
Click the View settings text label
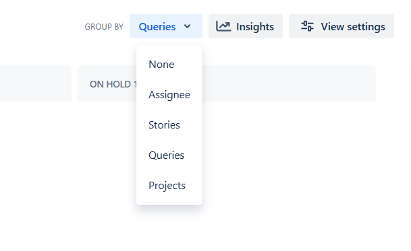(353, 27)
